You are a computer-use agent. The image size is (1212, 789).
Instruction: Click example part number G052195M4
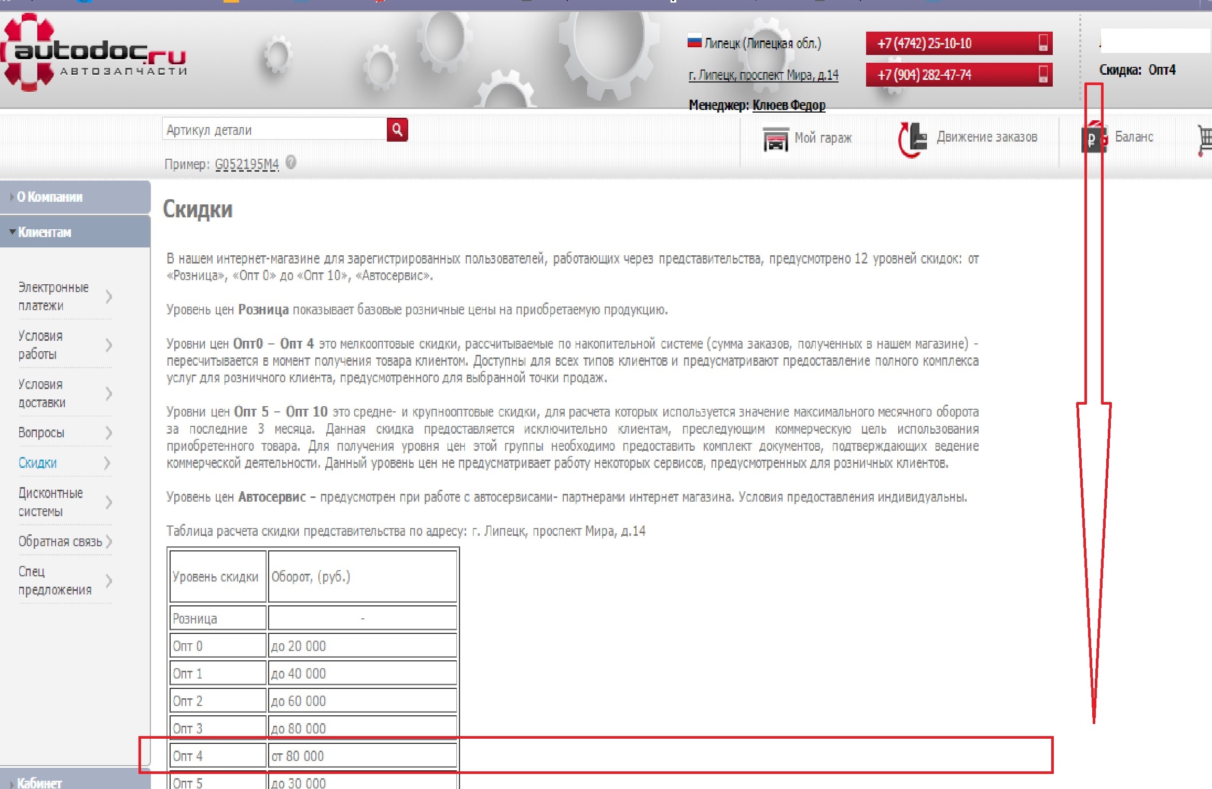(247, 164)
